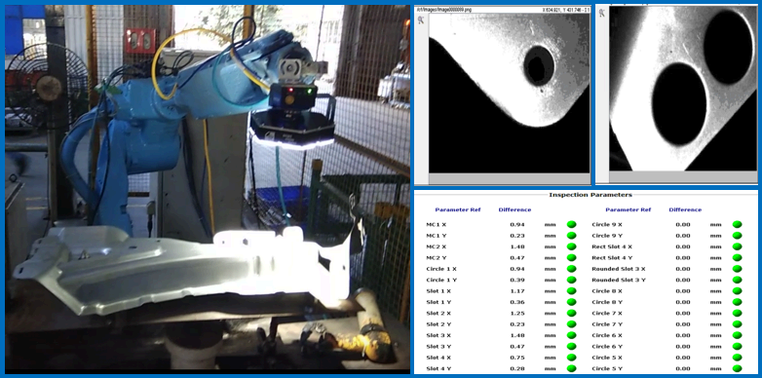This screenshot has height=378, width=762.
Task: Click the left Difference column header
Action: (x=514, y=209)
